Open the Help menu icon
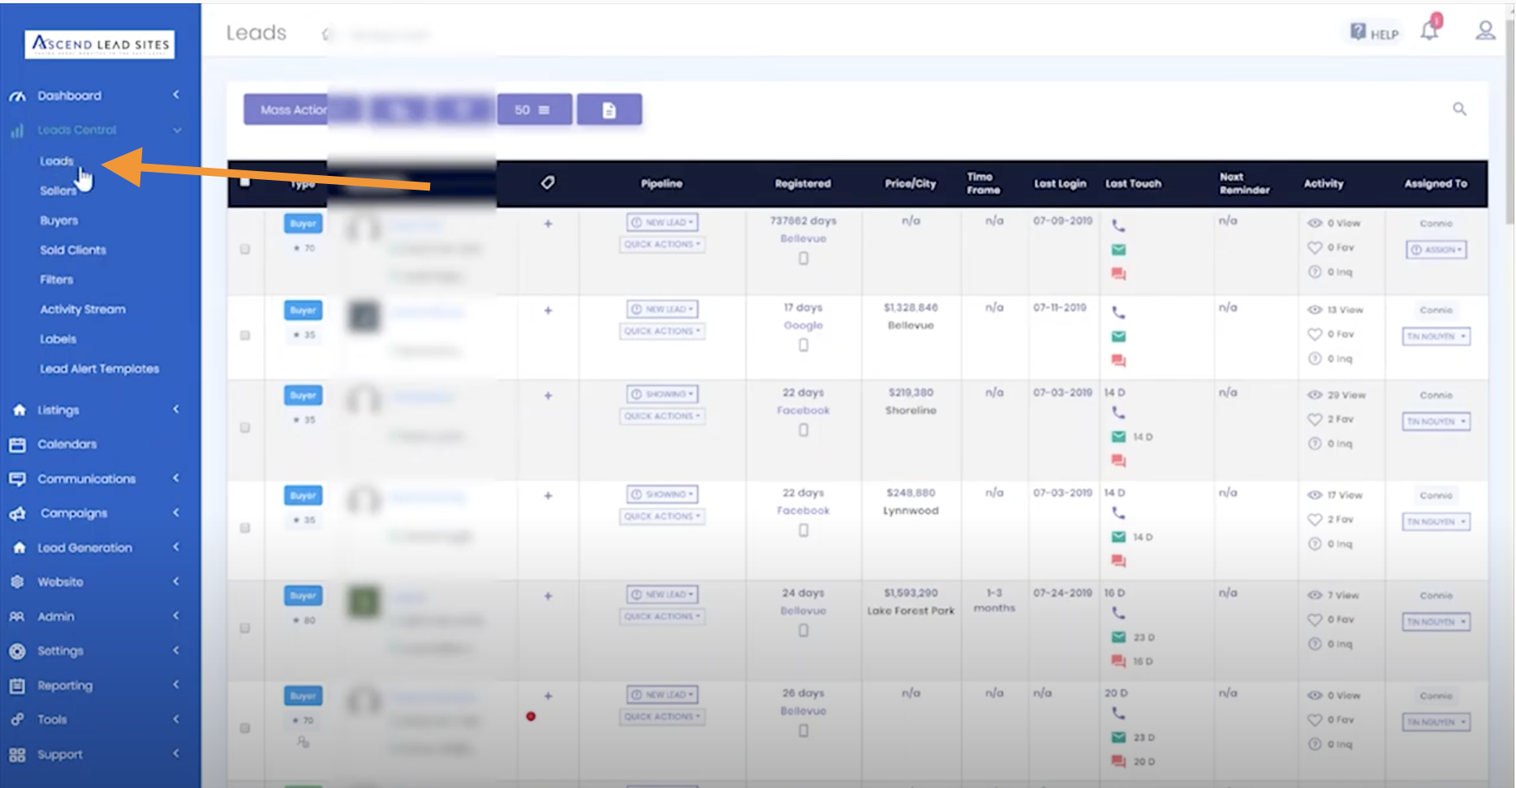The width and height of the screenshot is (1516, 788). tap(1358, 32)
